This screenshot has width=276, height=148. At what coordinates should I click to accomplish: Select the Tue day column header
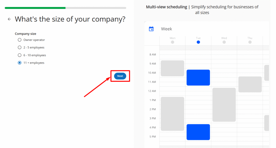(198, 38)
